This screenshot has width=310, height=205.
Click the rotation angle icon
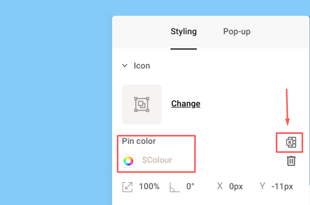click(x=174, y=187)
